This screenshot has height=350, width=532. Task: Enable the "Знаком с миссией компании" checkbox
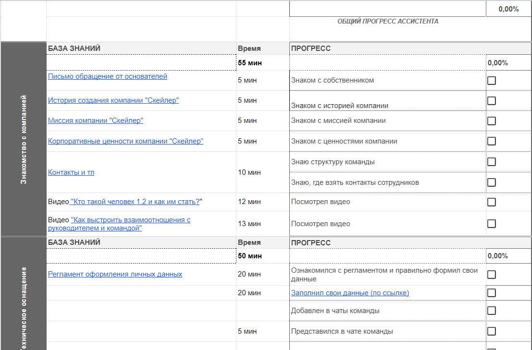(491, 121)
